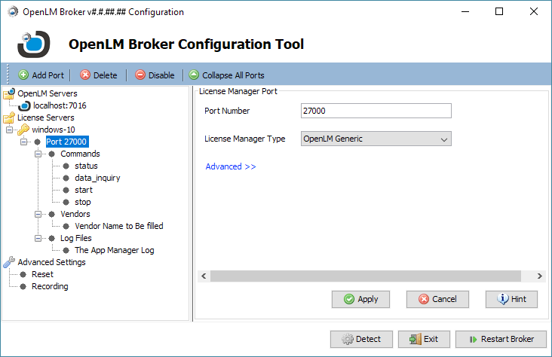The width and height of the screenshot is (552, 357).
Task: Open Advanced Settings wrench icon
Action: pyautogui.click(x=9, y=262)
